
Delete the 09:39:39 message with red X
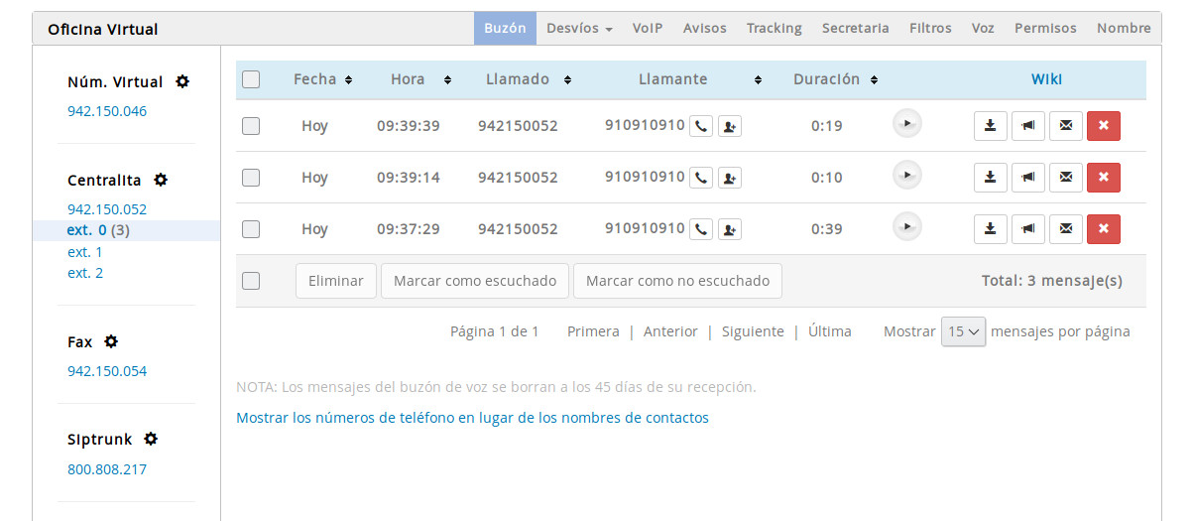click(1103, 126)
